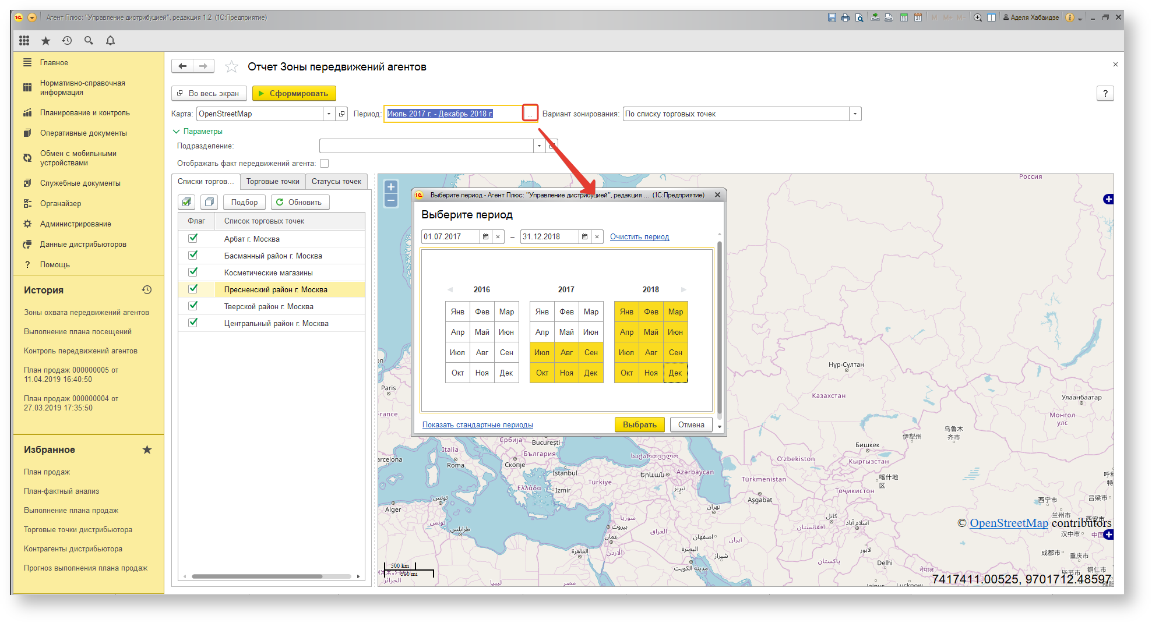The image size is (1152, 623).
Task: Clear the start date 01.07.2017 field
Action: (x=498, y=236)
